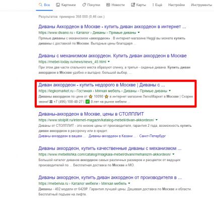This screenshot has height=202, width=214.
Task: Open result 'Диваны аккордеон, купить диван аккордеон от производителя'
Action: click(110, 177)
